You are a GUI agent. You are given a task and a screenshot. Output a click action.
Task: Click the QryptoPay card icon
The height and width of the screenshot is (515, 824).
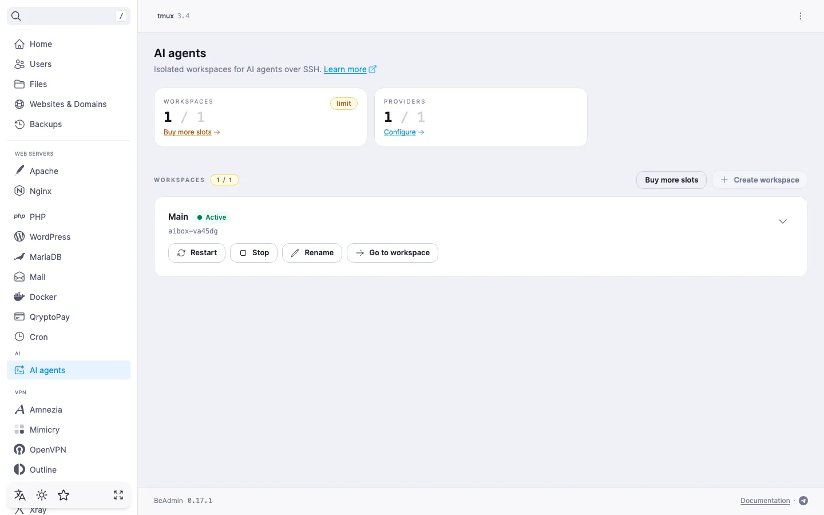[19, 316]
